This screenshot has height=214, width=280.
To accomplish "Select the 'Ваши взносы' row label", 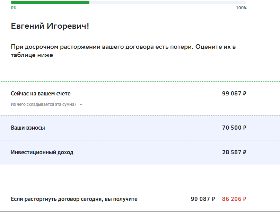I will [x=28, y=128].
